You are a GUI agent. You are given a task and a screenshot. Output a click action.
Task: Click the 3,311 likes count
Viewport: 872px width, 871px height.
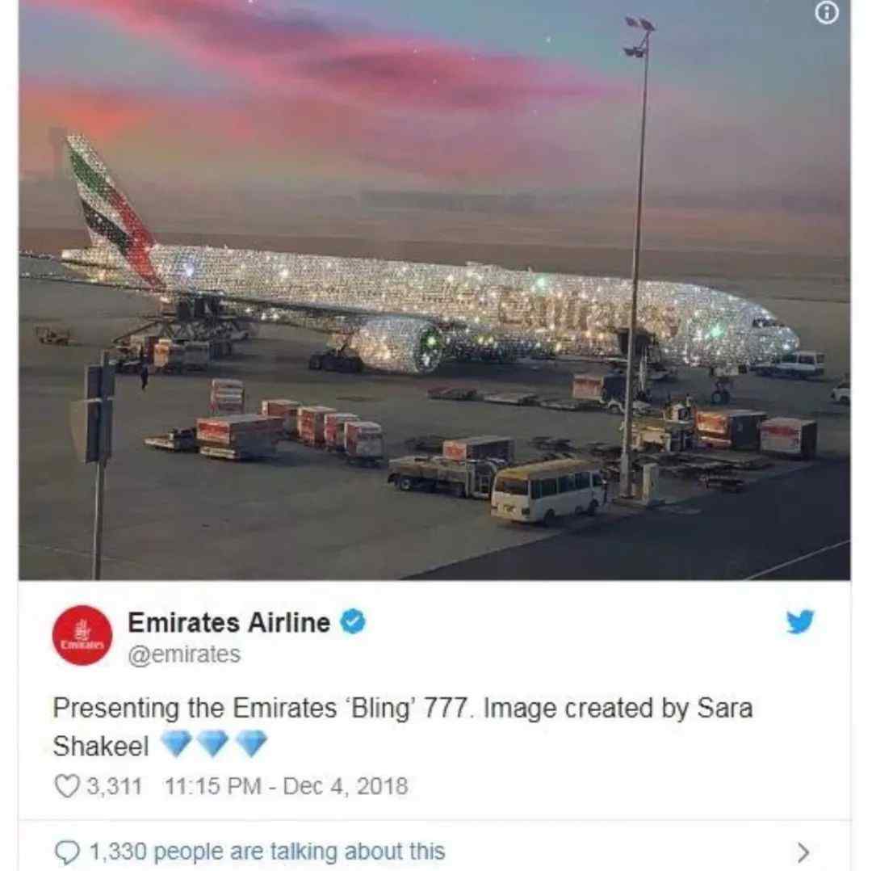coord(115,786)
